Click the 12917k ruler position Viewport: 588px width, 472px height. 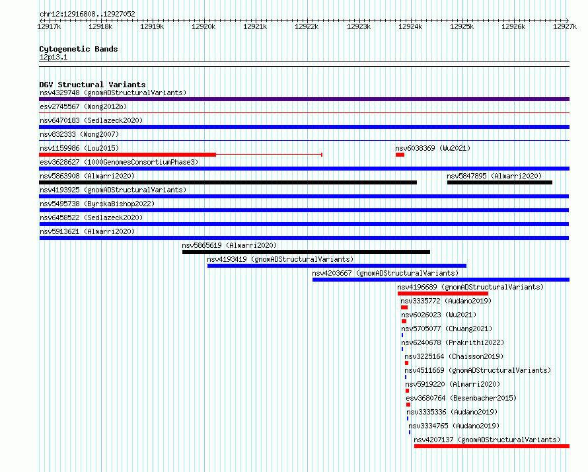(49, 26)
